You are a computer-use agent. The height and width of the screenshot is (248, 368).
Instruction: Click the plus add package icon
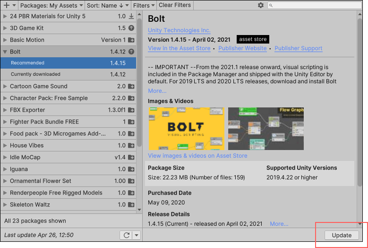(x=7, y=5)
